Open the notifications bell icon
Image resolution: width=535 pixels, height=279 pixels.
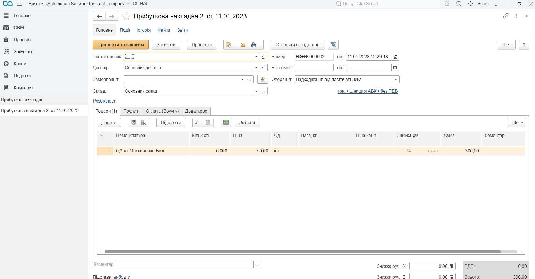click(x=447, y=4)
